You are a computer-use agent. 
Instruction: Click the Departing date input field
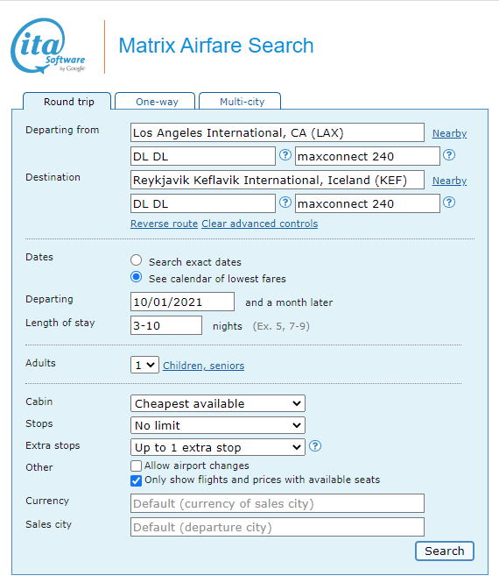click(182, 302)
